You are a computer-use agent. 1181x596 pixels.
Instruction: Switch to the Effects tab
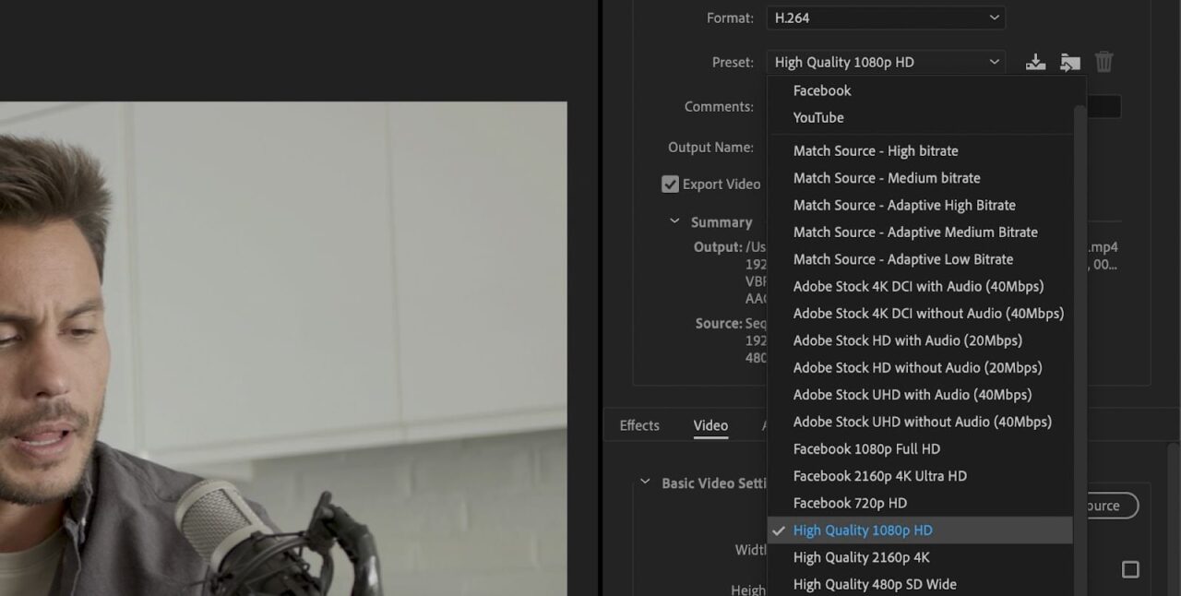click(x=639, y=425)
